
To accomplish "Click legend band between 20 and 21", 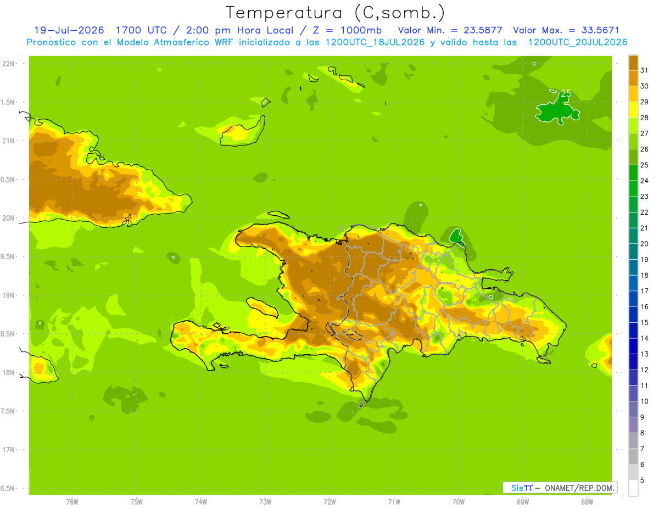I will 633,236.
